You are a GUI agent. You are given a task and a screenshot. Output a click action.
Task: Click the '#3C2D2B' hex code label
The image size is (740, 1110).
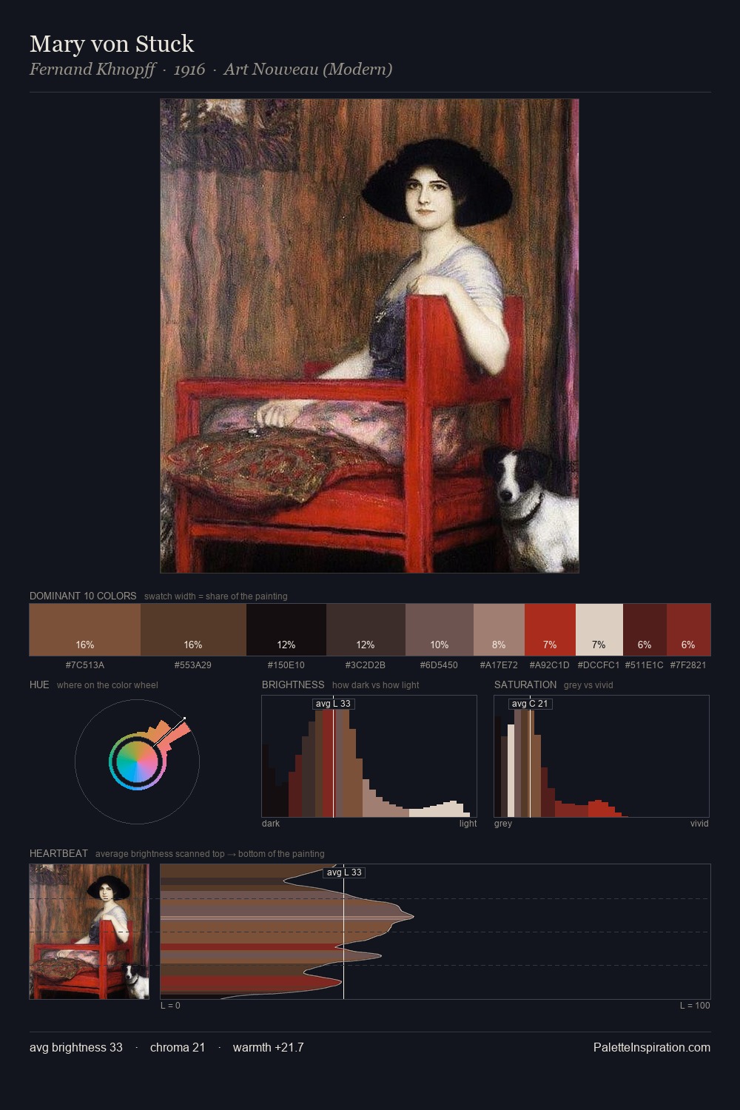click(366, 665)
